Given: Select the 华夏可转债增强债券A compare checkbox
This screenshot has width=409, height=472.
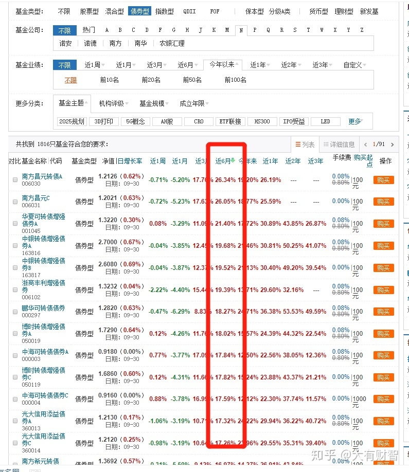Looking at the screenshot, I should 15,223.
